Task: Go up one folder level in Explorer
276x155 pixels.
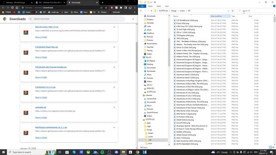Action: tap(151, 11)
